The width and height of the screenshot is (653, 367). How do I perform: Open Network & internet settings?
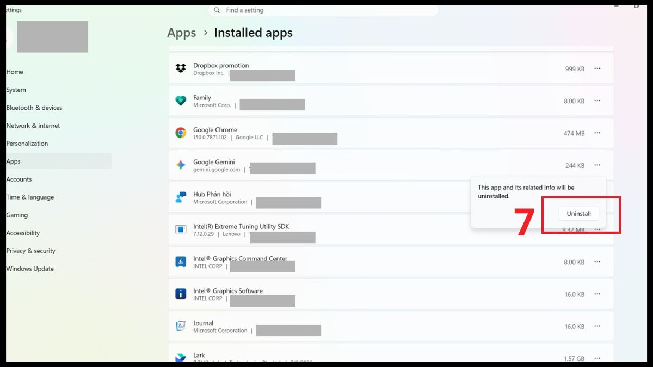click(x=33, y=126)
